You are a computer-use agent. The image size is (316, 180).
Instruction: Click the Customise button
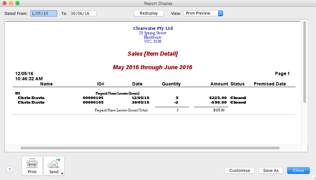(x=240, y=171)
